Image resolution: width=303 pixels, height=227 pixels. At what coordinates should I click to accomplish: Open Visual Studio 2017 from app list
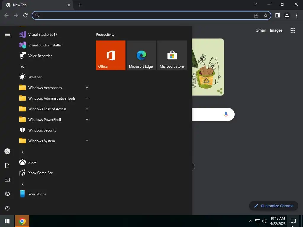pyautogui.click(x=54, y=35)
